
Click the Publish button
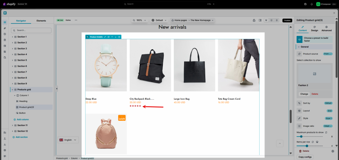click(287, 20)
